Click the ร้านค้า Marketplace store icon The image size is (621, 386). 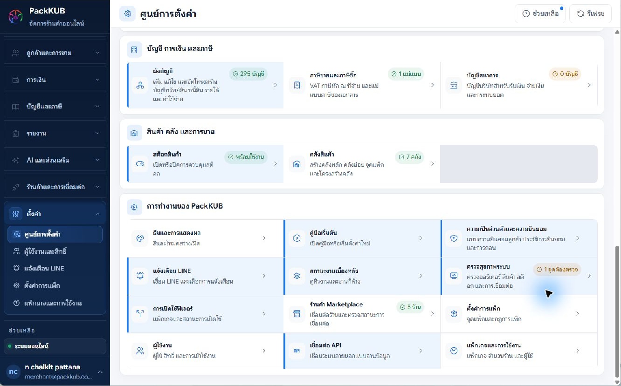[x=297, y=314]
